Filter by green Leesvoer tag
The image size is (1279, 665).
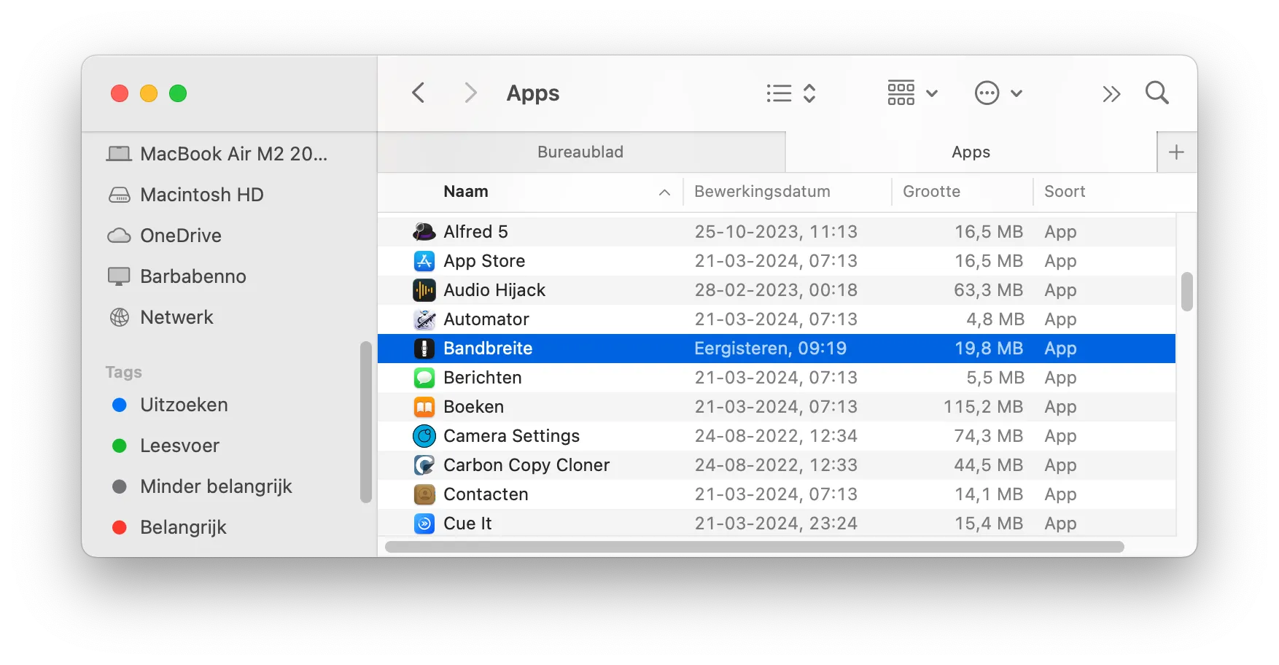tap(166, 446)
